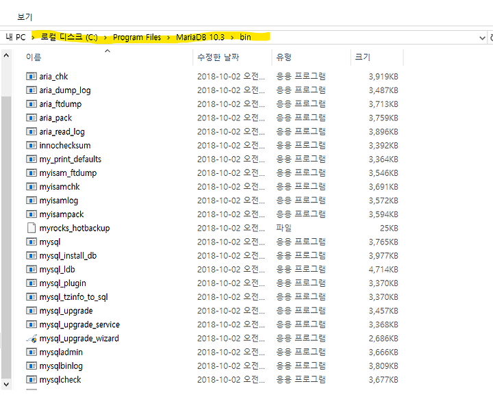The image size is (493, 397).
Task: Go to 내 PC in the address bar
Action: point(15,38)
